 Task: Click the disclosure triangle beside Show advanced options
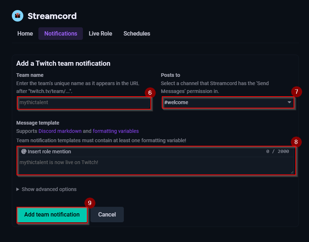pyautogui.click(x=17, y=189)
